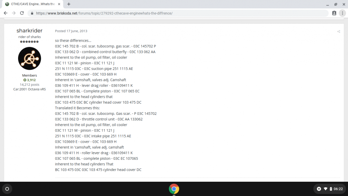The width and height of the screenshot is (348, 196).
Task: Open a new tab with plus button
Action: [69, 4]
